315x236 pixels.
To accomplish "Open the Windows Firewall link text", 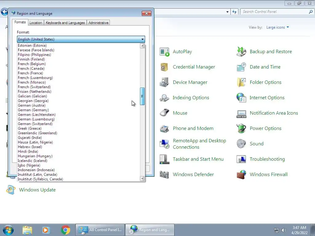I will pyautogui.click(x=269, y=175).
